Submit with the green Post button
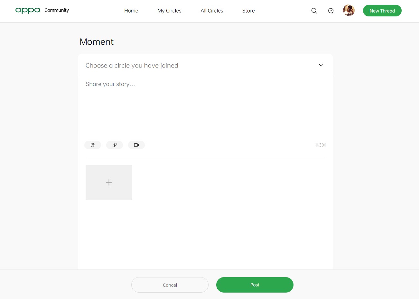The height and width of the screenshot is (299, 419). point(255,285)
